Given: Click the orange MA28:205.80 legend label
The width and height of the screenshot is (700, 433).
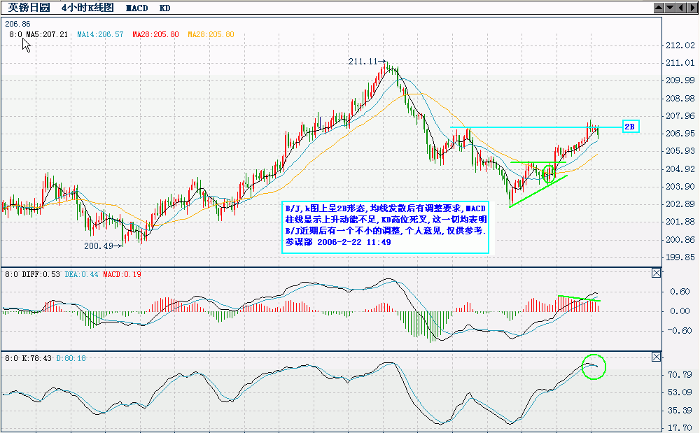Looking at the screenshot, I should pyautogui.click(x=211, y=34).
